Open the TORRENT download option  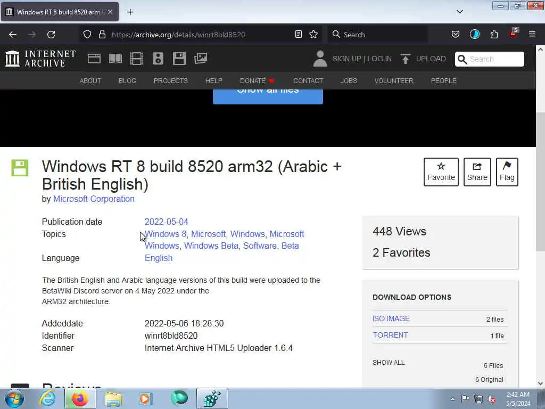pyautogui.click(x=390, y=335)
